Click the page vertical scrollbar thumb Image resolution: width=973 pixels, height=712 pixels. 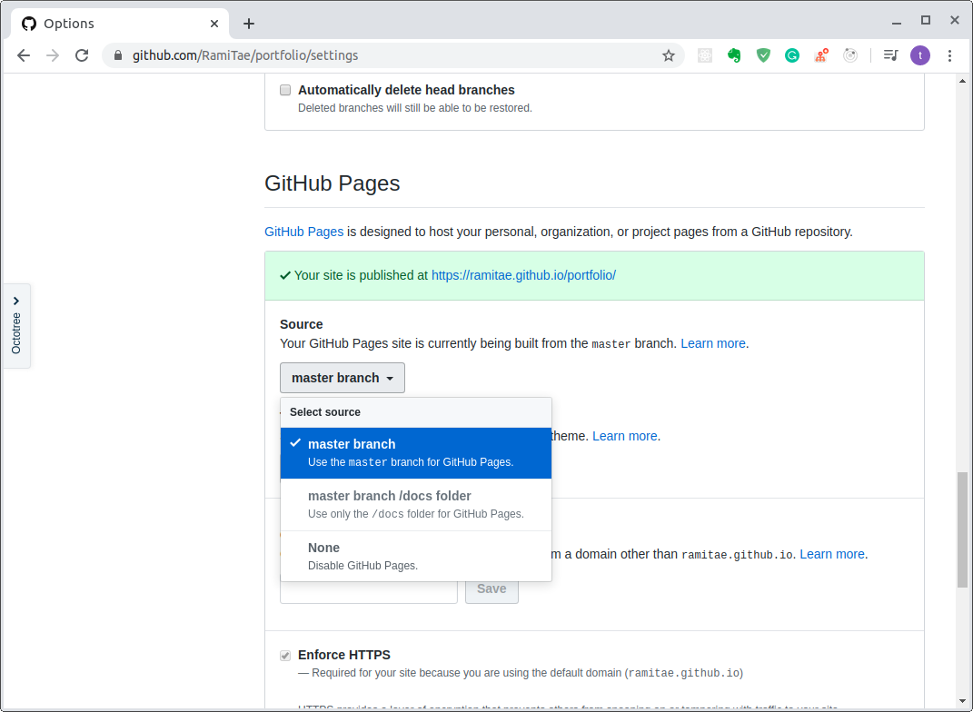point(962,529)
